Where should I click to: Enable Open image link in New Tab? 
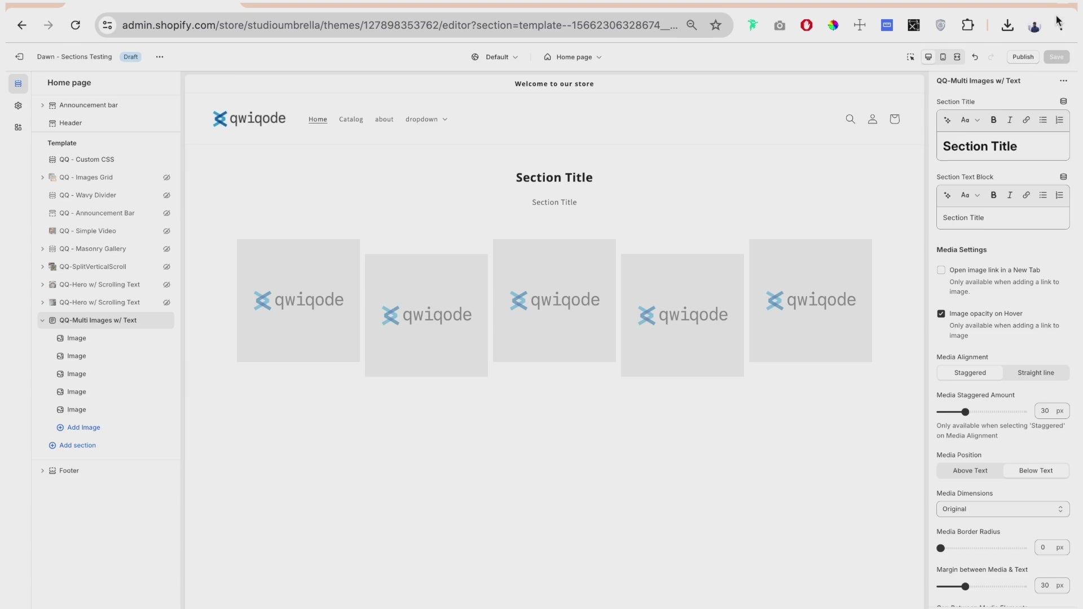point(941,270)
